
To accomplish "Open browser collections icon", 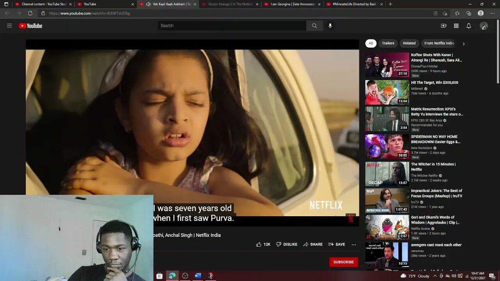I will click(469, 13).
